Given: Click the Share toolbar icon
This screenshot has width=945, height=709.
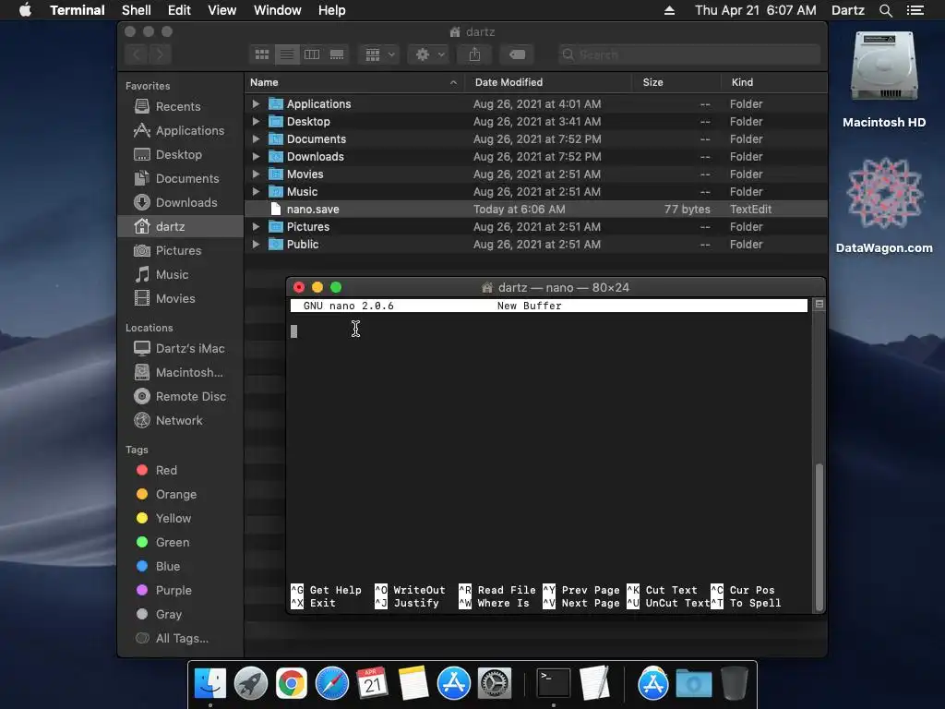Looking at the screenshot, I should coord(475,54).
